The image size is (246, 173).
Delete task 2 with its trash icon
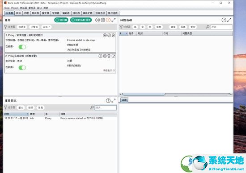coord(109,56)
